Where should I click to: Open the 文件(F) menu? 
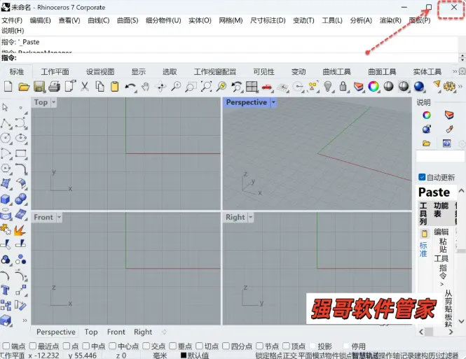(12, 20)
